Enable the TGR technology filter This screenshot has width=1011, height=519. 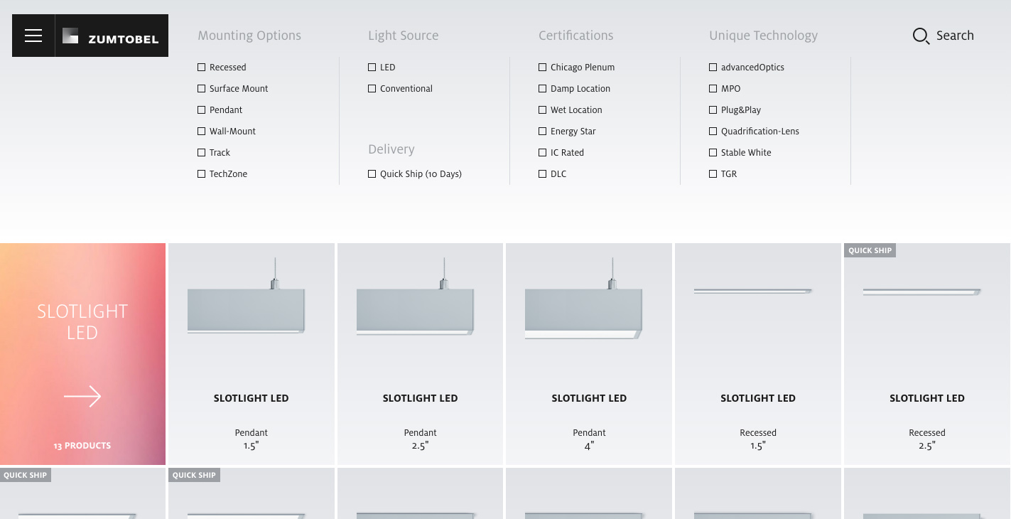(713, 174)
